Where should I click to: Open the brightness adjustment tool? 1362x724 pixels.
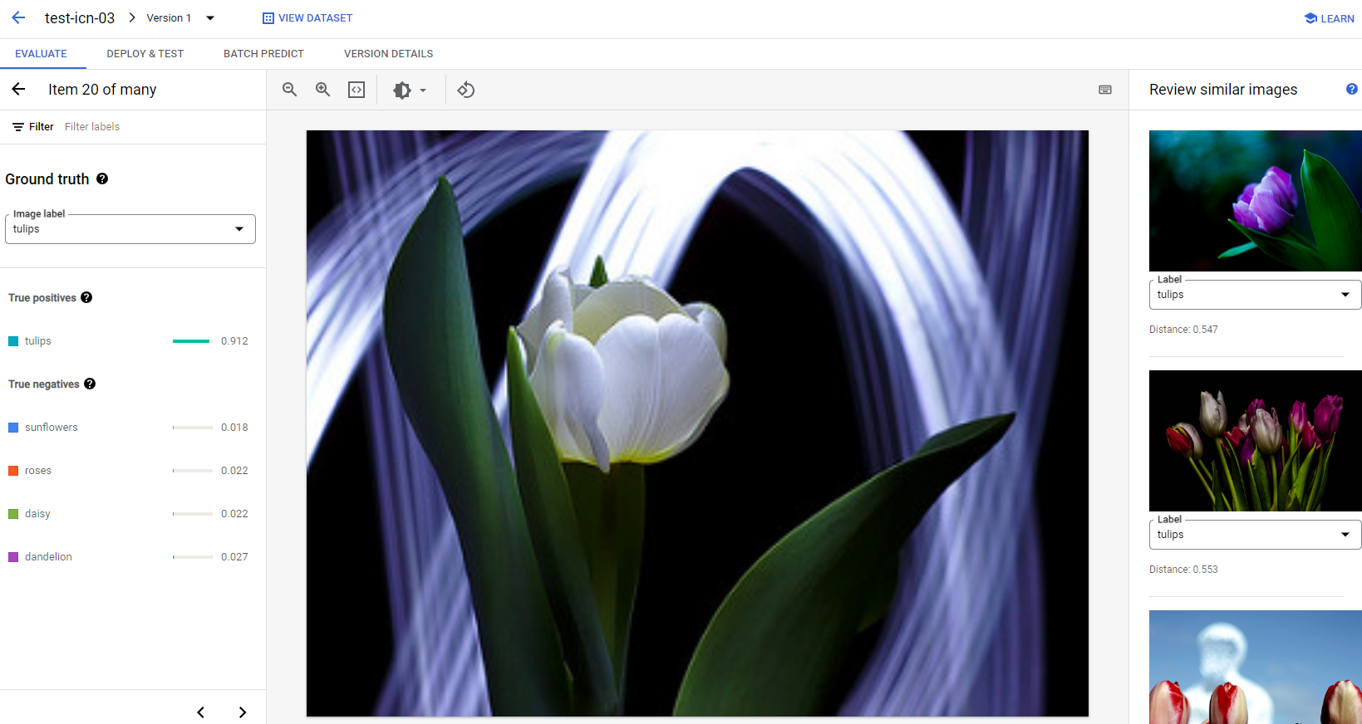tap(409, 90)
